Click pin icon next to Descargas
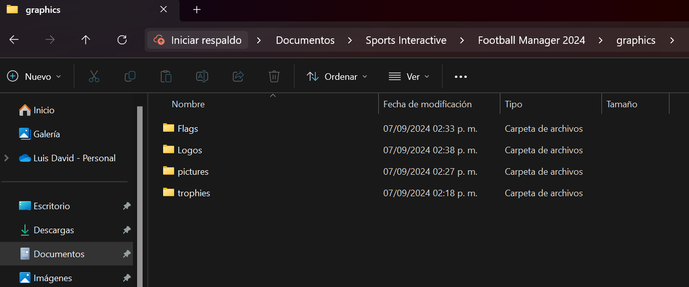 pos(126,230)
